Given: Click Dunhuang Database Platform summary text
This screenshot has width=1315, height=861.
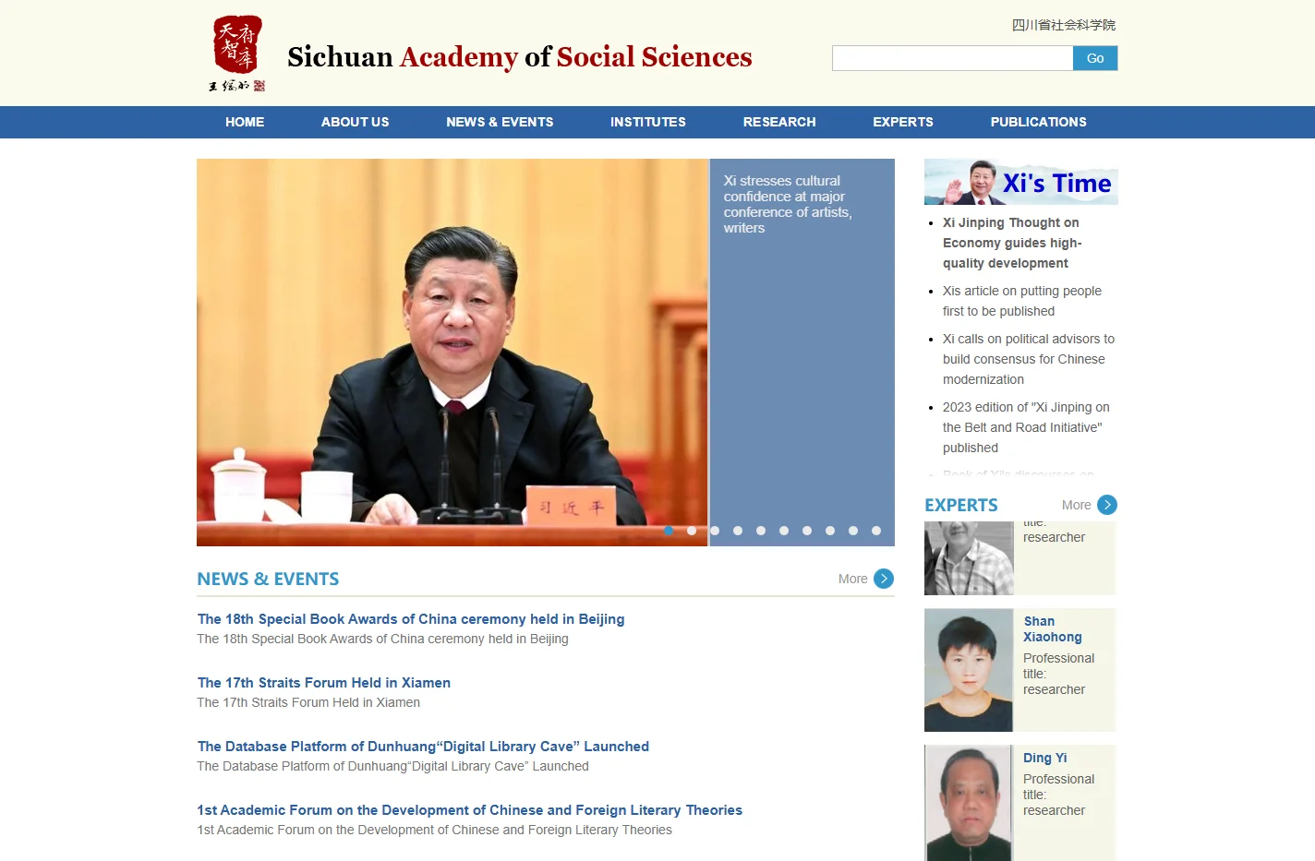Looking at the screenshot, I should [392, 766].
